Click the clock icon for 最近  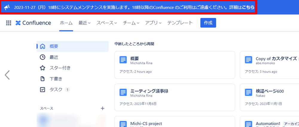click(x=42, y=57)
